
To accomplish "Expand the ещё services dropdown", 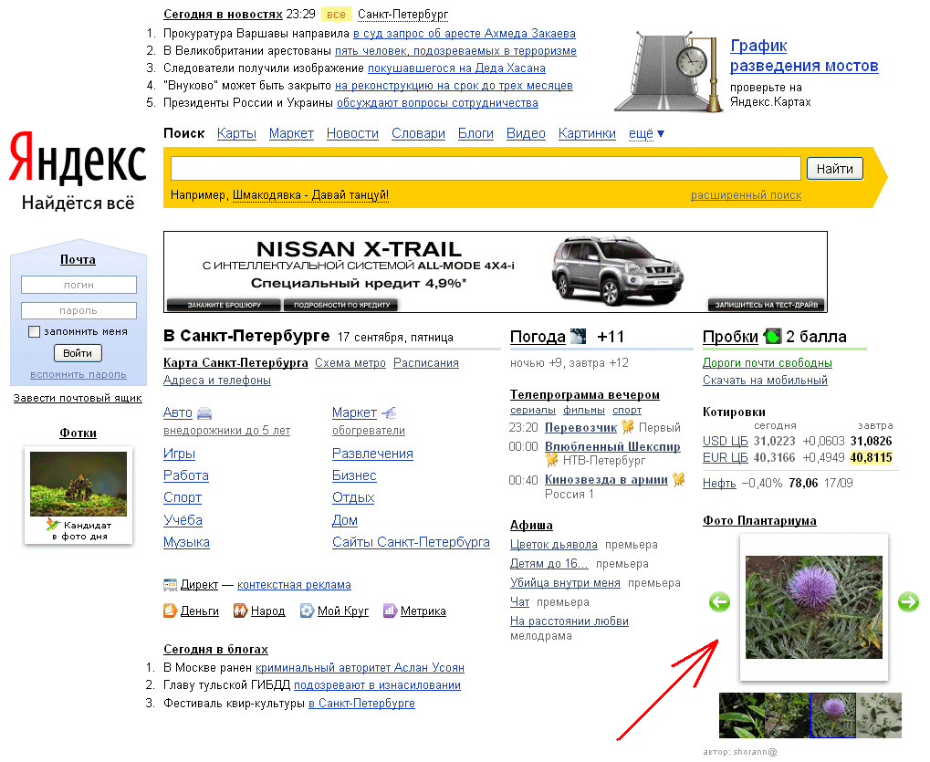I will [x=646, y=133].
